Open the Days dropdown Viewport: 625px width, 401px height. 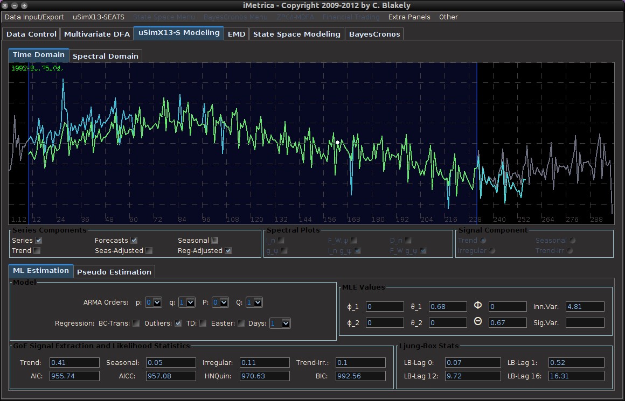click(280, 323)
